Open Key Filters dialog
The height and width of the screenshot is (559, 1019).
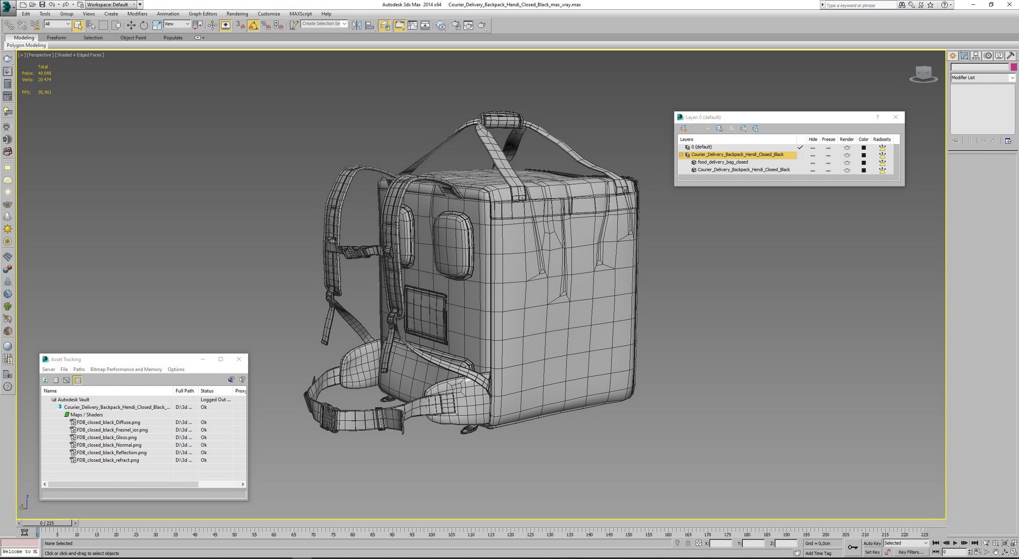[x=910, y=552]
